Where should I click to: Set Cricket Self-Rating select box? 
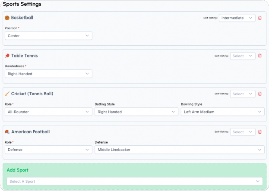coord(242,94)
